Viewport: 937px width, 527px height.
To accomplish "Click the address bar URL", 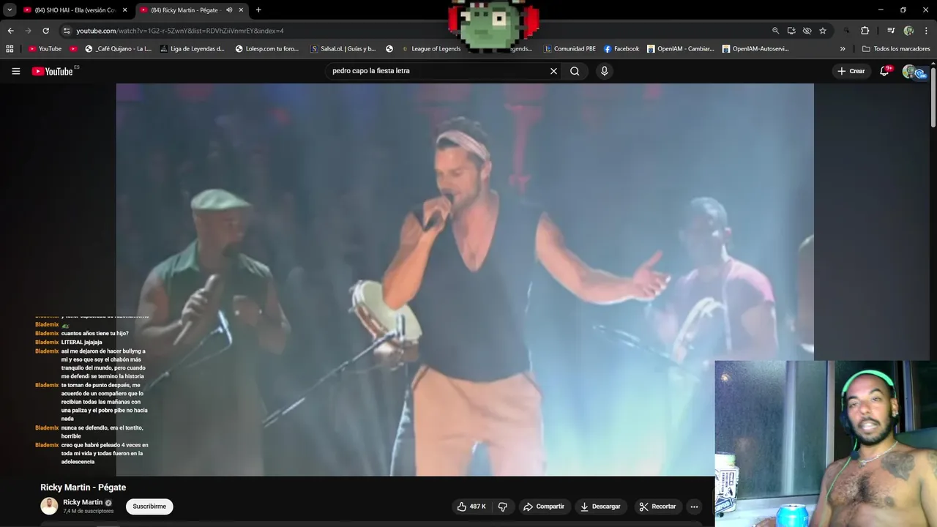I will click(x=180, y=31).
